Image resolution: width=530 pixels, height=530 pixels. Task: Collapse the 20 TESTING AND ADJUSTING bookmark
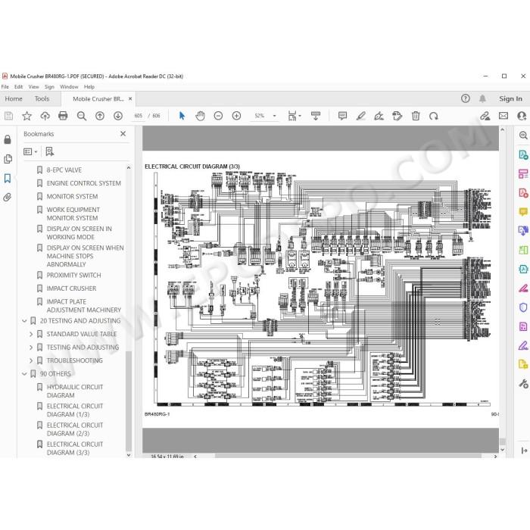(x=24, y=320)
